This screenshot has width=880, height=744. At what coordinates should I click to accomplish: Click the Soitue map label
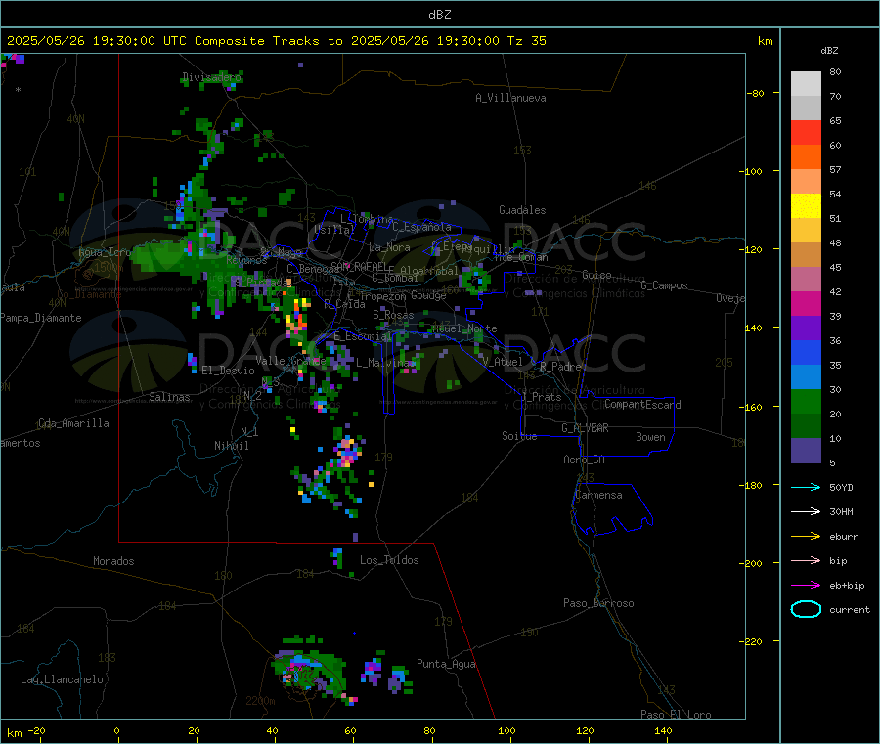[x=520, y=436]
